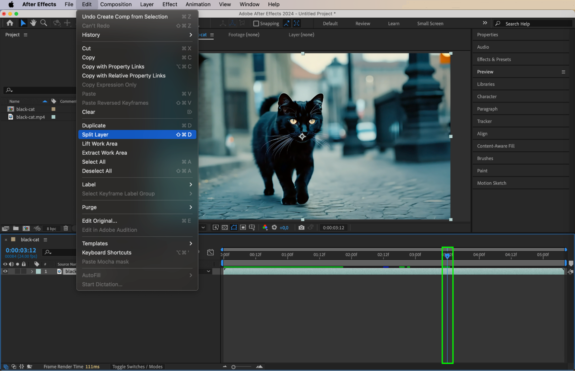The height and width of the screenshot is (371, 575).
Task: Click the trash icon in Project panel
Action: pyautogui.click(x=66, y=228)
